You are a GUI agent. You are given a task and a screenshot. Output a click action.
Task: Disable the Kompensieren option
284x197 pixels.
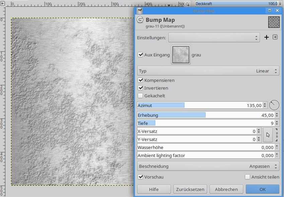click(141, 81)
